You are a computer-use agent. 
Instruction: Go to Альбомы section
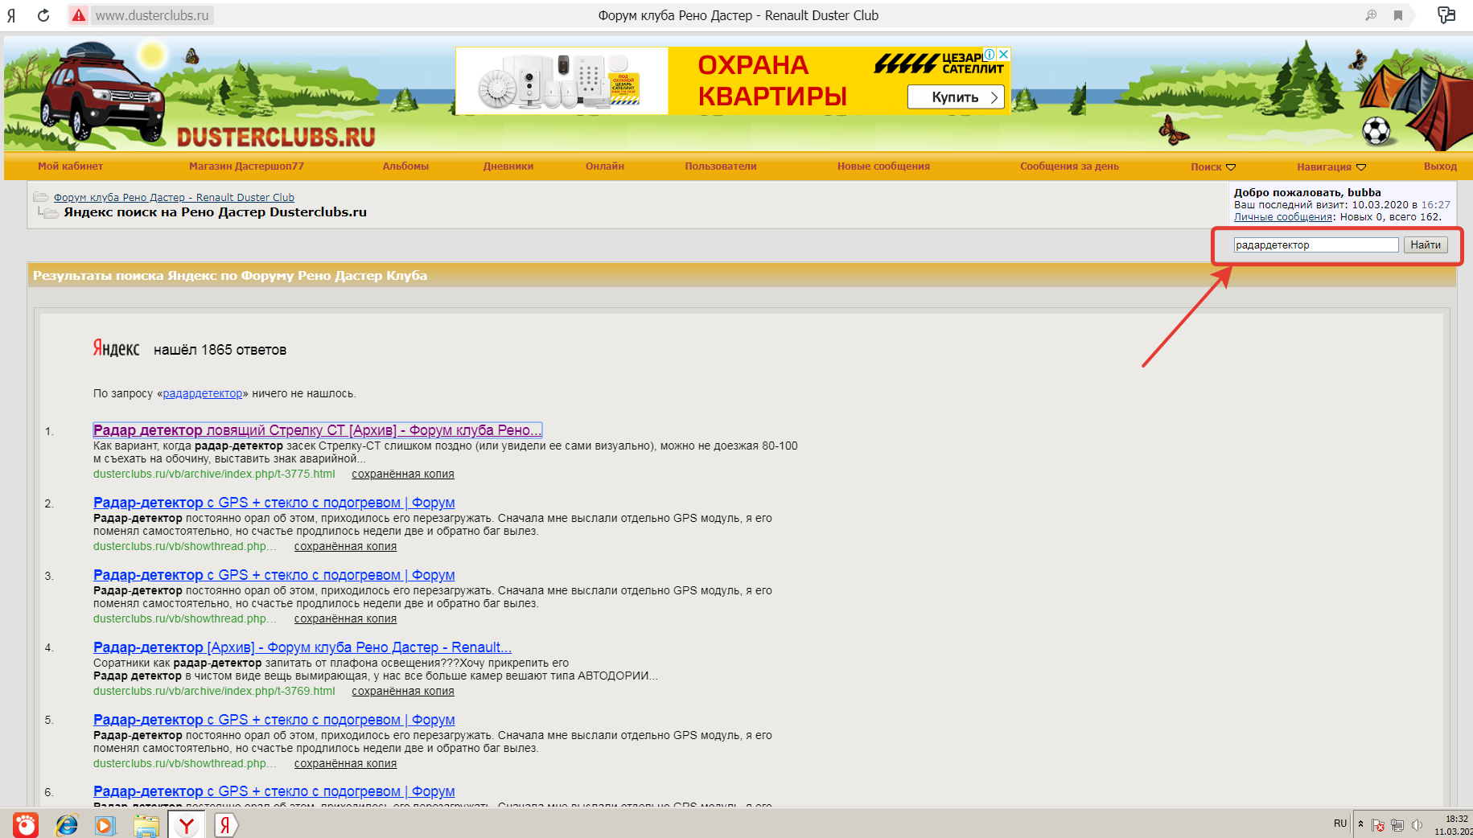tap(405, 166)
